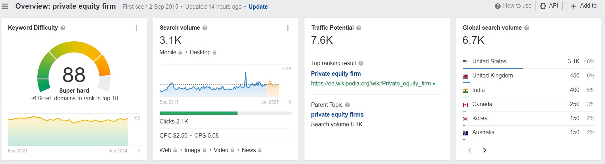Viewport: 605px width, 164px height.
Task: Click the Keyword Difficulty help icon
Action: [63, 28]
